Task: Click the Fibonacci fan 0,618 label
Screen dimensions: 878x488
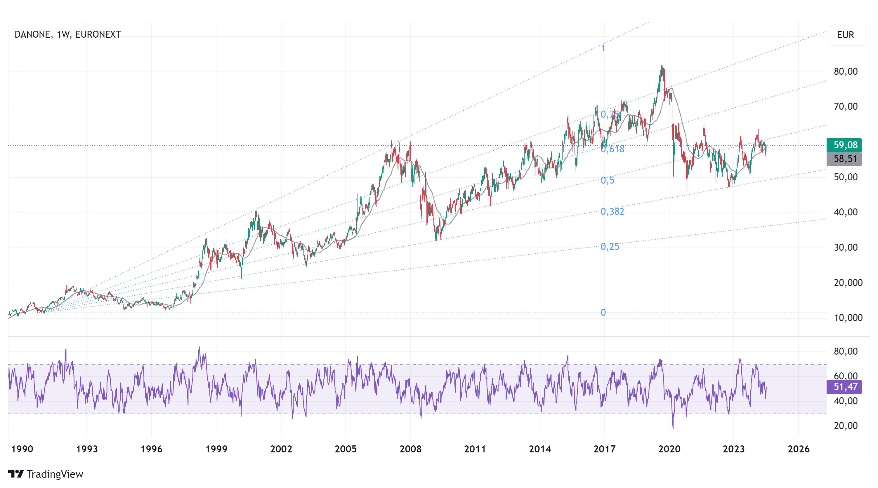Action: tap(612, 149)
